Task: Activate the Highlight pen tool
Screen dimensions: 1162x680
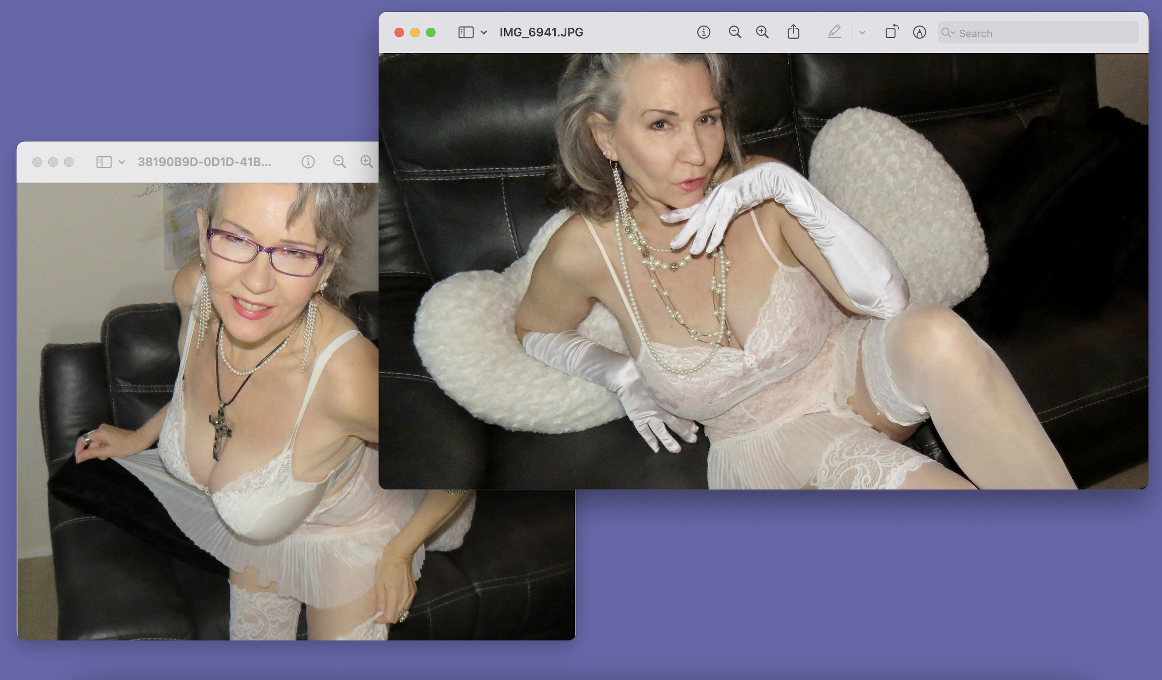Action: [834, 32]
